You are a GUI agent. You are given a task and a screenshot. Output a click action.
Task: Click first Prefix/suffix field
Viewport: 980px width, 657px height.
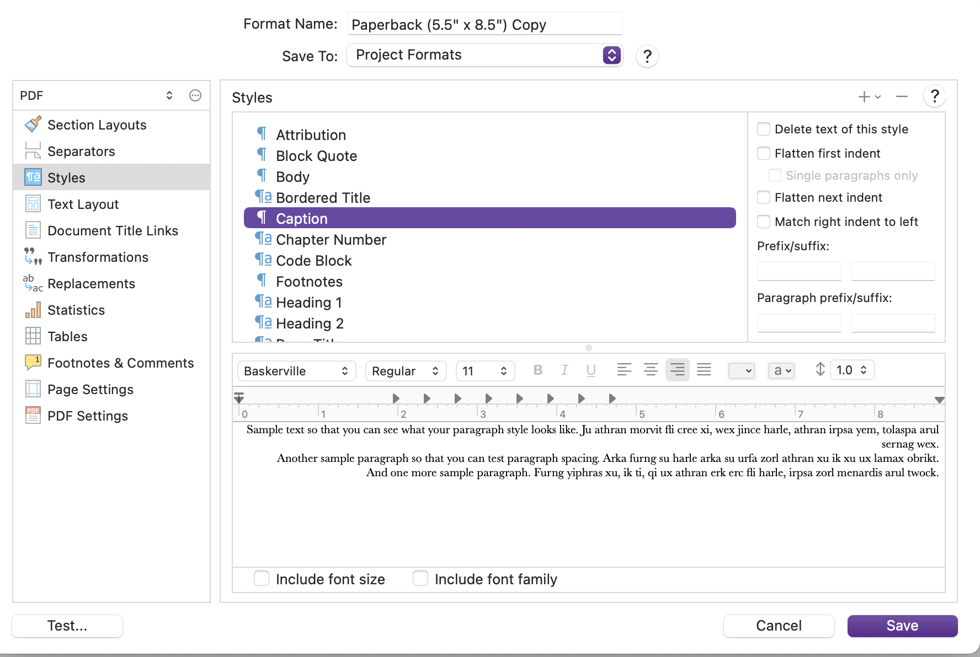[x=799, y=271]
